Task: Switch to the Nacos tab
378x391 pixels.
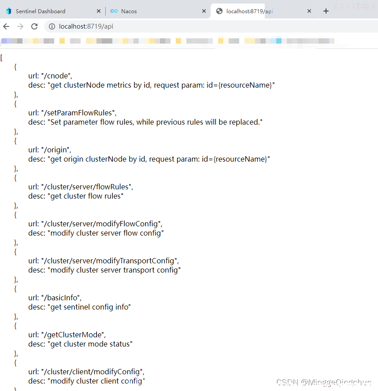Action: [158, 11]
